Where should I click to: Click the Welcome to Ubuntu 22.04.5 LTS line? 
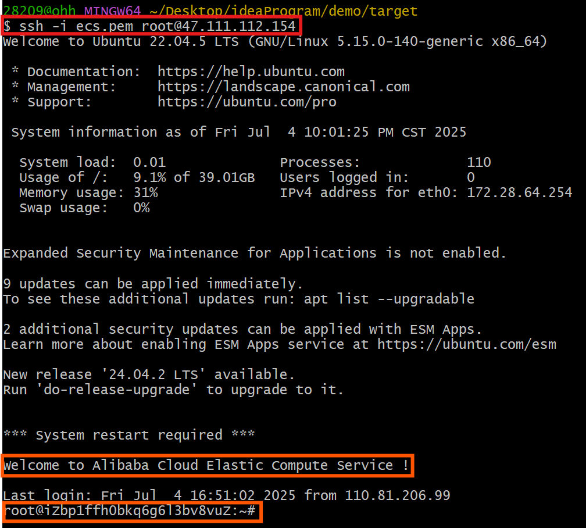(274, 41)
